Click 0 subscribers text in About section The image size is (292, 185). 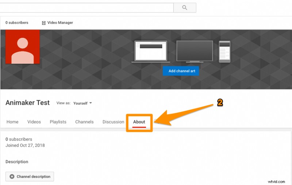(x=19, y=139)
